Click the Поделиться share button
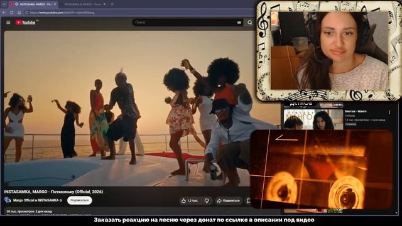402x226 pixels. pos(228,201)
